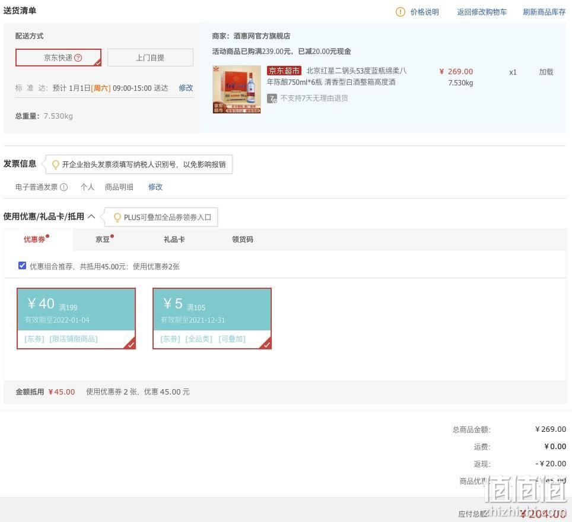572x522 pixels.
Task: Click 金额抵用 ¥45.00 amount
Action: click(x=61, y=391)
